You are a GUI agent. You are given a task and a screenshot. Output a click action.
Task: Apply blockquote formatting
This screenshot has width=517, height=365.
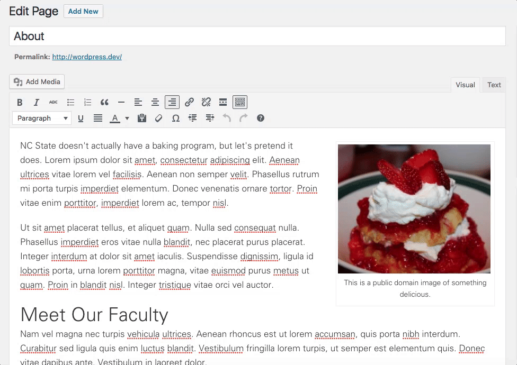[x=104, y=102]
